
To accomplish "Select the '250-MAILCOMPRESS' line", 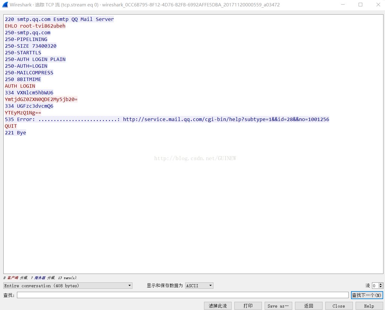I will pyautogui.click(x=29, y=72).
